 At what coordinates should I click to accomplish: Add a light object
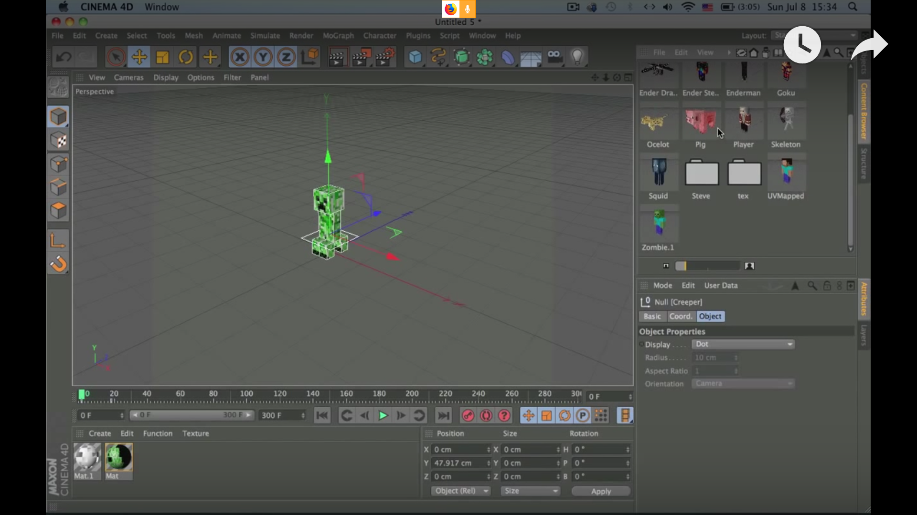577,57
